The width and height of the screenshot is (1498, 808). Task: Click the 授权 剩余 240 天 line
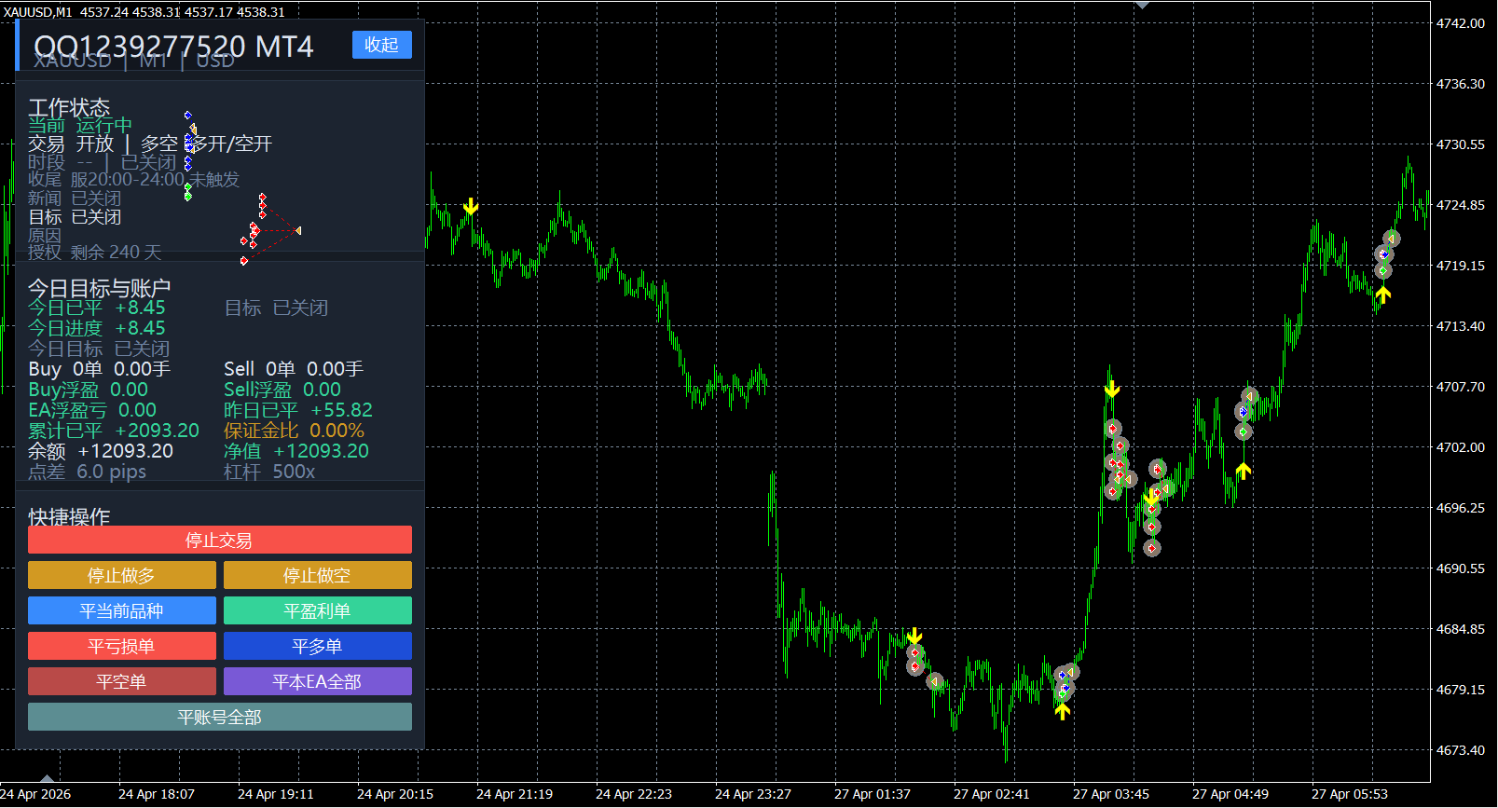[x=94, y=252]
